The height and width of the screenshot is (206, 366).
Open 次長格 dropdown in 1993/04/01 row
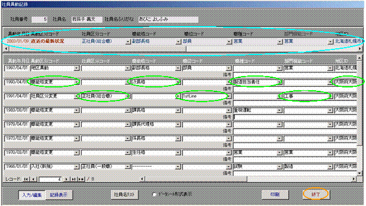tap(178, 82)
